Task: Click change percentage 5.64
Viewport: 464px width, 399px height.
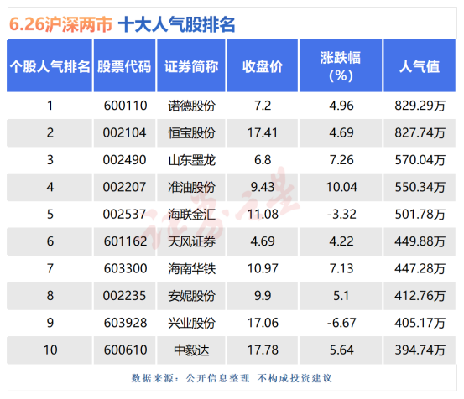Action: (341, 350)
